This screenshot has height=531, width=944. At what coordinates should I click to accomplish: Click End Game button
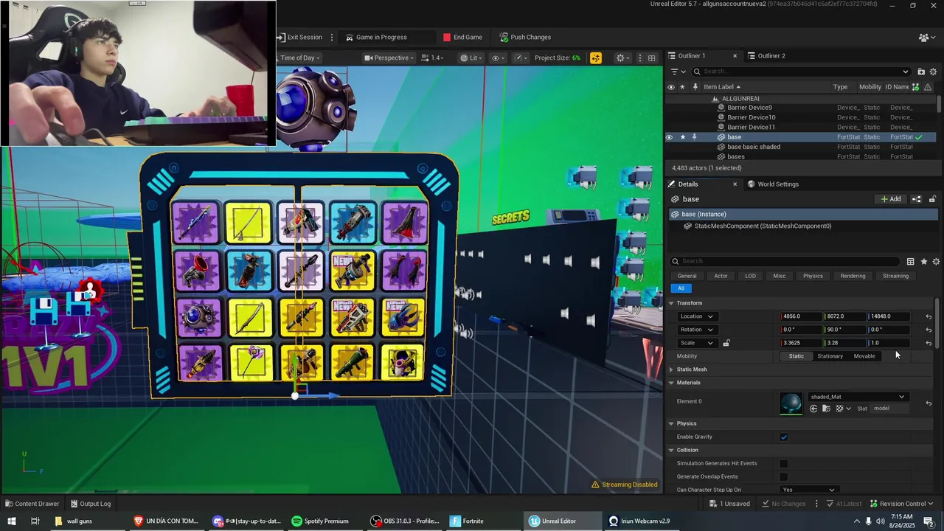point(462,37)
